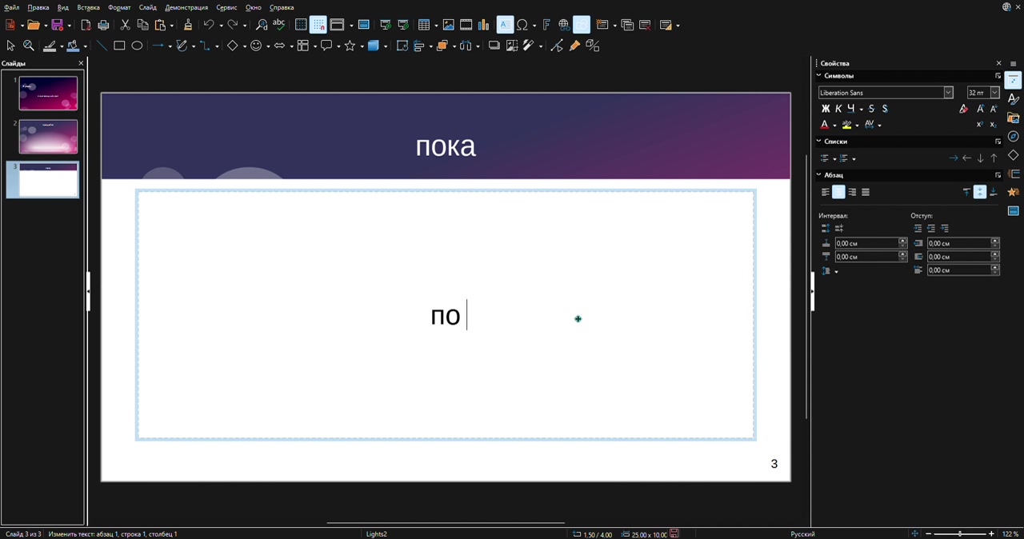The width and height of the screenshot is (1024, 539).
Task: Insert a chart from the toolbar
Action: click(x=483, y=25)
